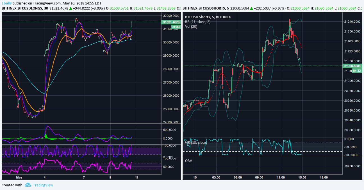364x190 pixels.
Task: Select the green 31521.4678 current price label
Action: 171,22
